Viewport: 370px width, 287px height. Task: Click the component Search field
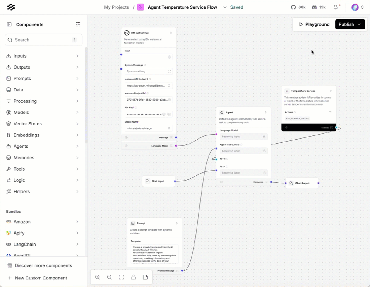43,40
